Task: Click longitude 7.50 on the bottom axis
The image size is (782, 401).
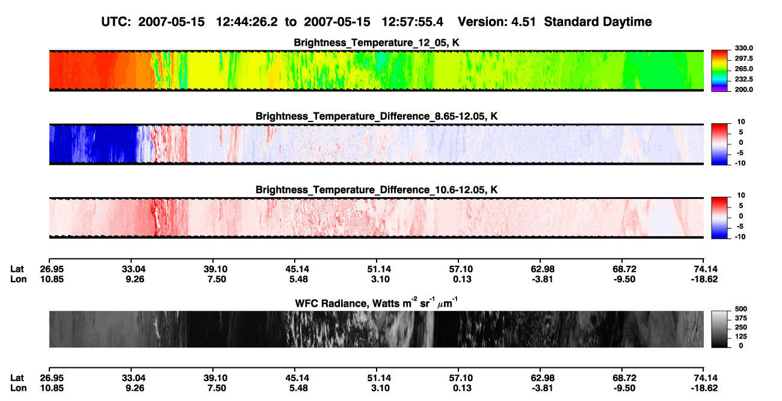Action: [x=216, y=387]
